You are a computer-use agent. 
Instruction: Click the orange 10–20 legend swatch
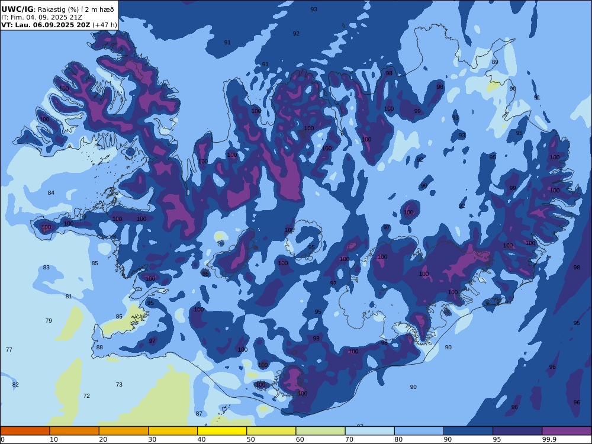pos(75,431)
